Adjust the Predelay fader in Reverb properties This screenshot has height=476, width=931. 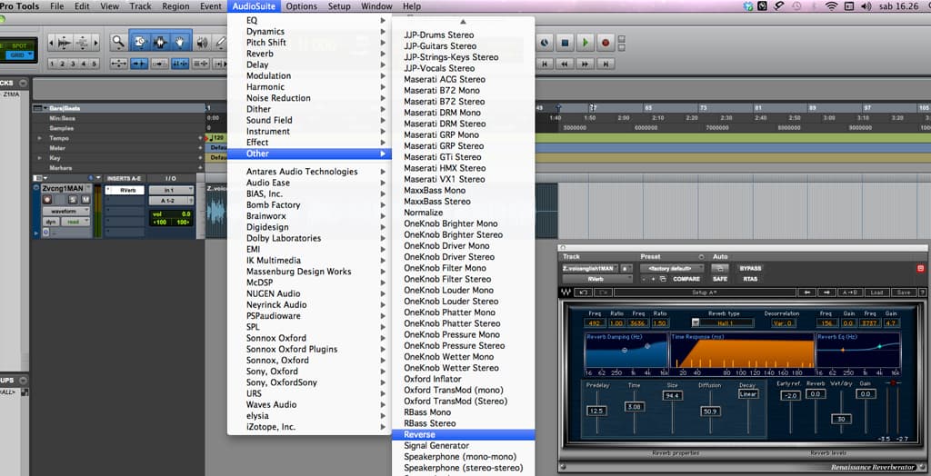[596, 411]
